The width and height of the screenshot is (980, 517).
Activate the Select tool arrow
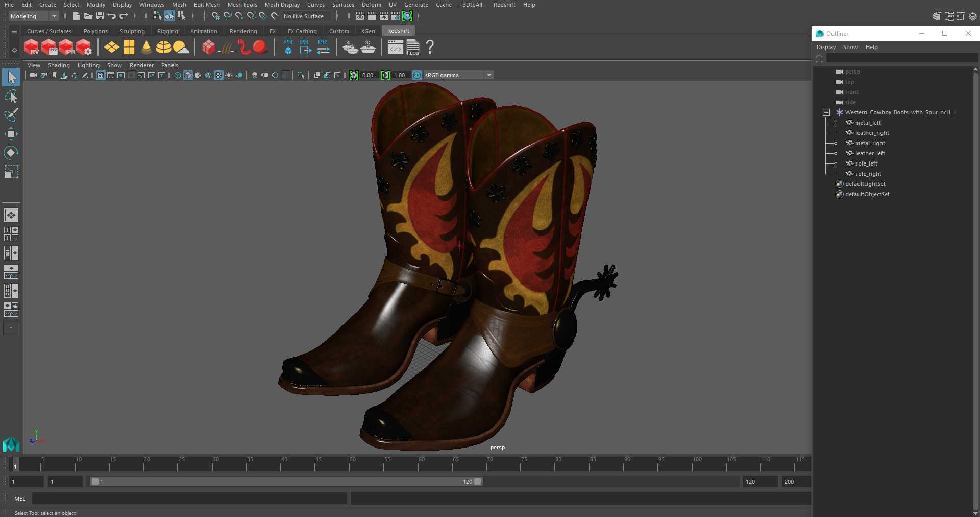point(11,78)
